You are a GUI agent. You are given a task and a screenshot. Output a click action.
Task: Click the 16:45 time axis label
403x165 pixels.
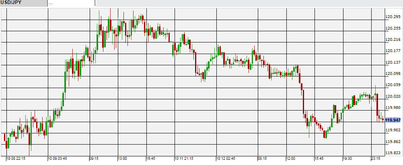pyautogui.click(x=150, y=159)
